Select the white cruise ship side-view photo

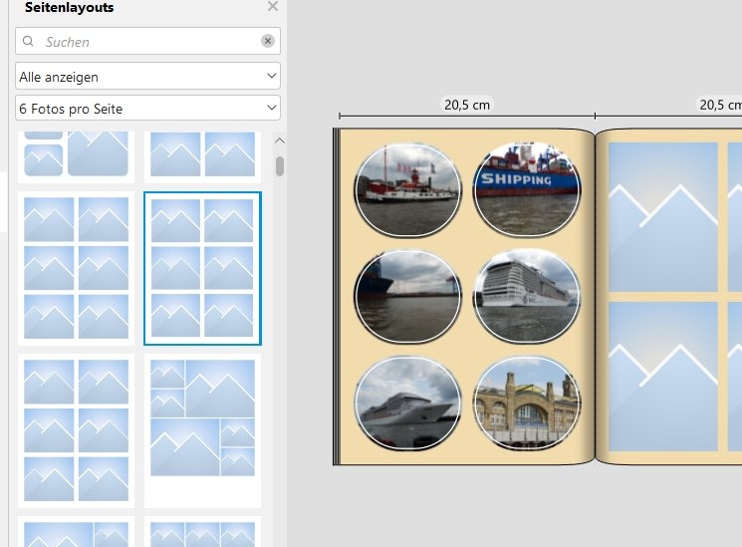point(527,296)
